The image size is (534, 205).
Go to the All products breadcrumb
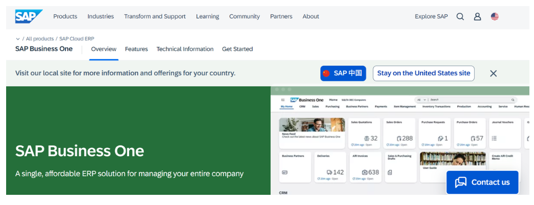pyautogui.click(x=40, y=39)
